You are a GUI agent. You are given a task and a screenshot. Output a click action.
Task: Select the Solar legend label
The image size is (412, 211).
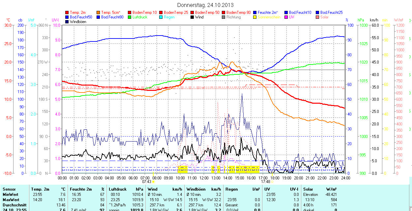(324, 17)
